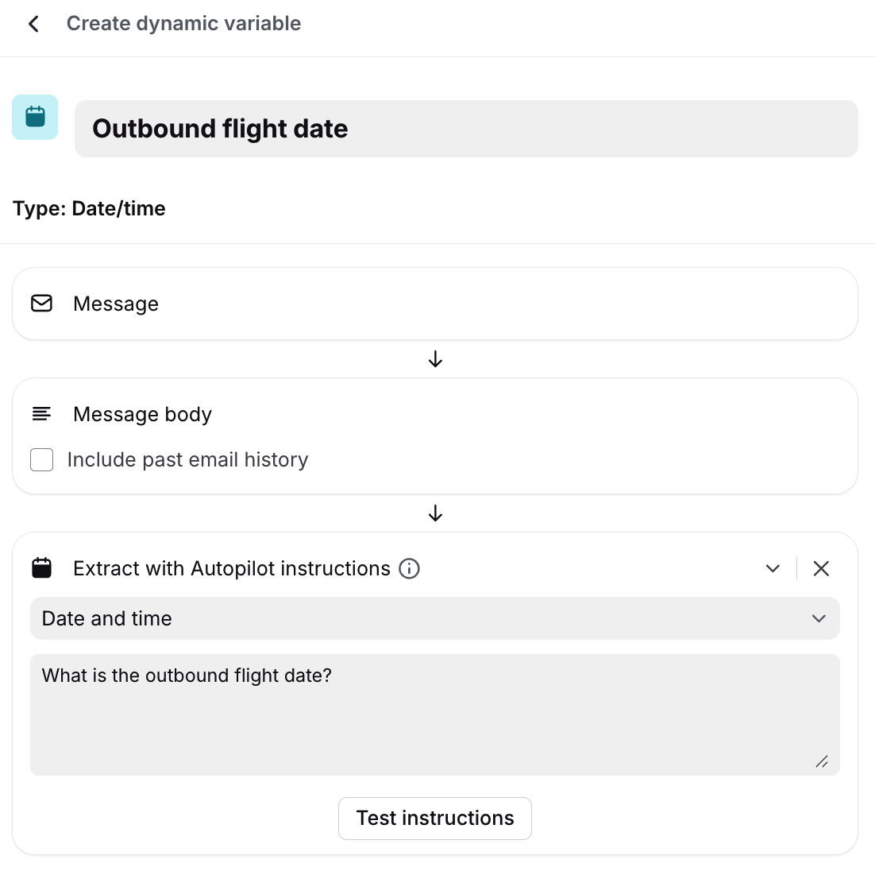The image size is (875, 871).
Task: Click the envelope Message icon
Action: (x=41, y=303)
